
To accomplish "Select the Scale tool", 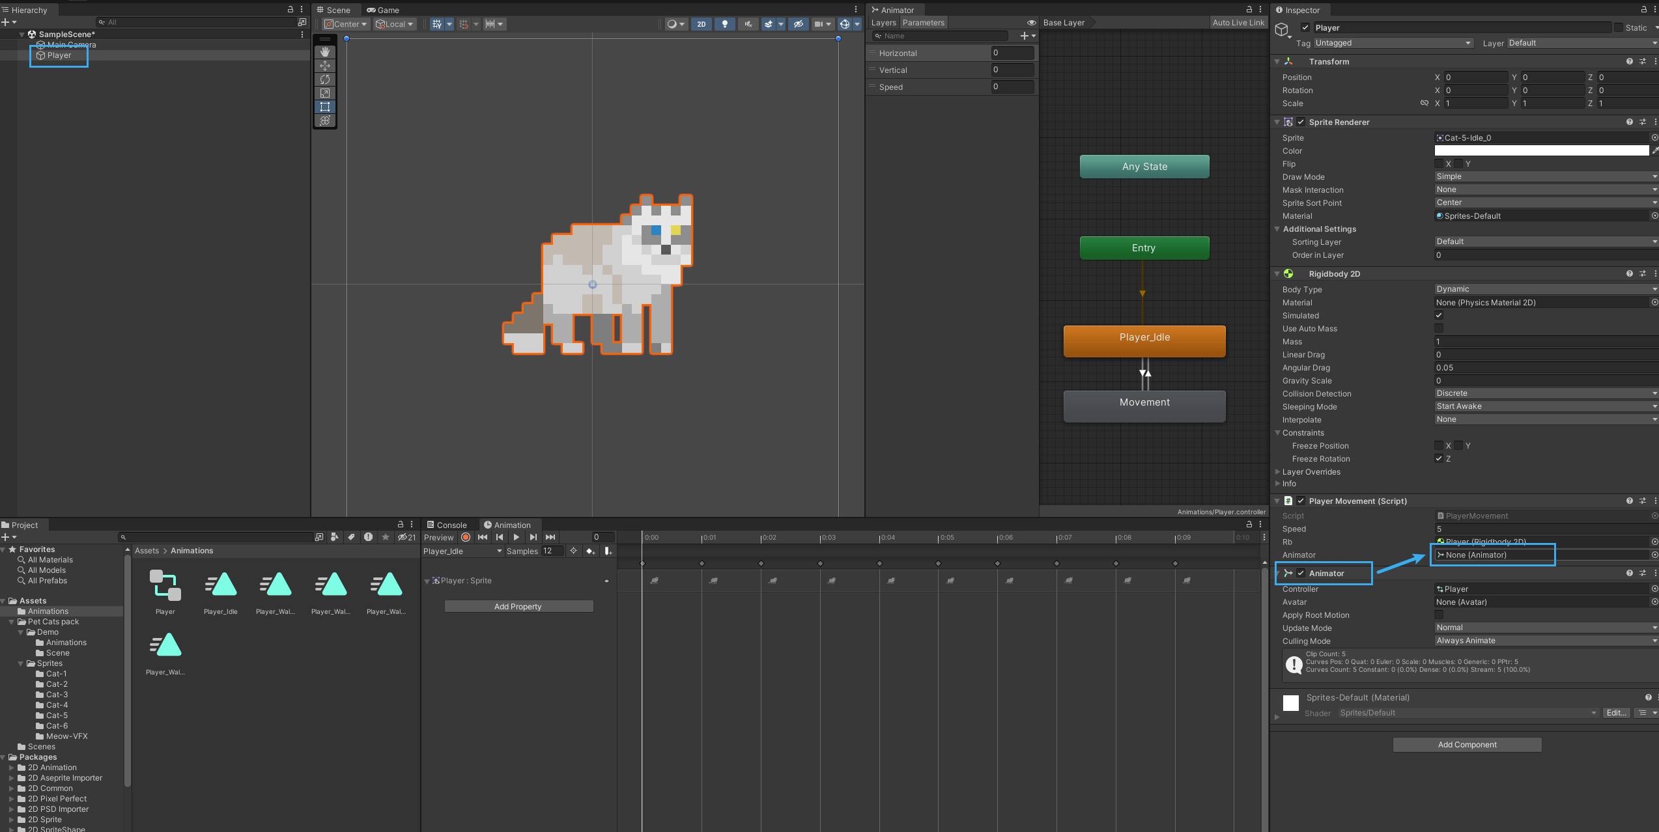I will tap(325, 93).
